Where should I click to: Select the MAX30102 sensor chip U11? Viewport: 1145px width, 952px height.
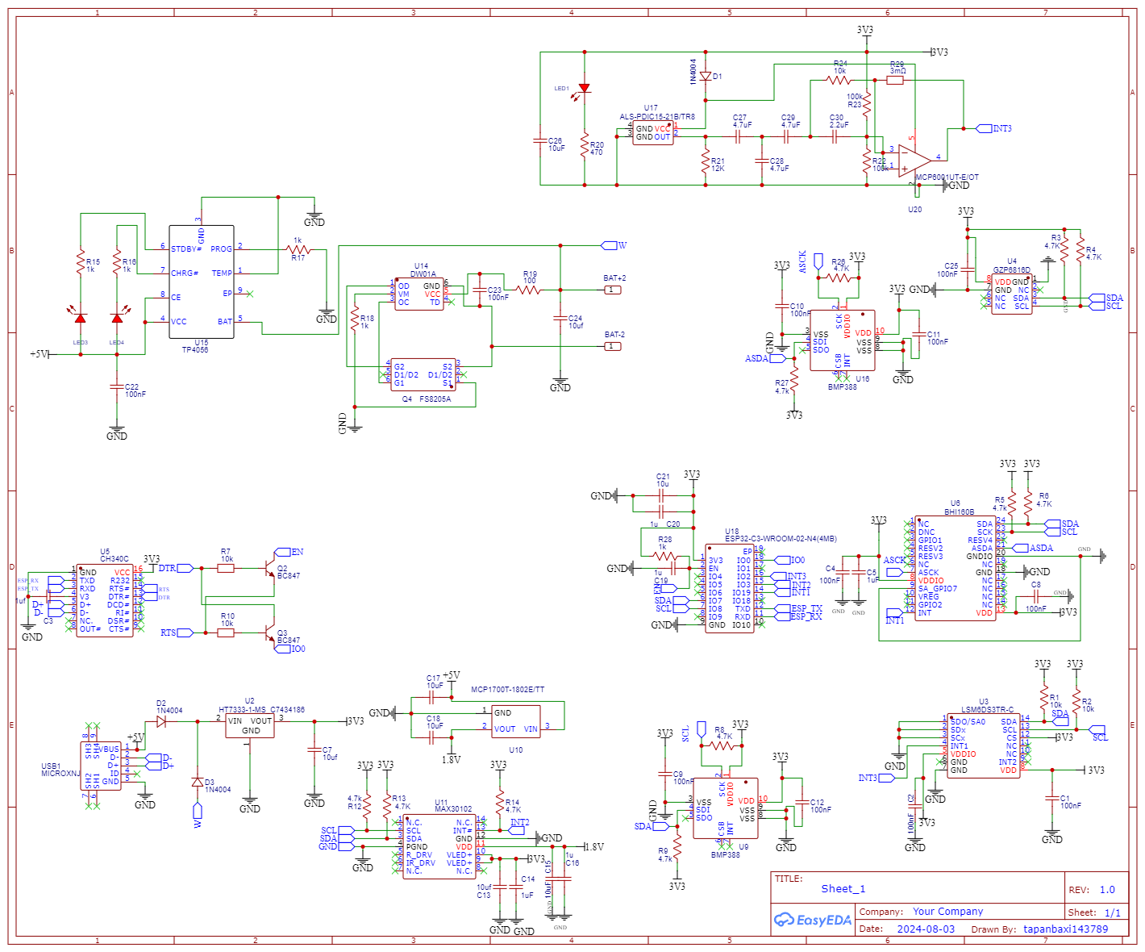pyautogui.click(x=439, y=846)
